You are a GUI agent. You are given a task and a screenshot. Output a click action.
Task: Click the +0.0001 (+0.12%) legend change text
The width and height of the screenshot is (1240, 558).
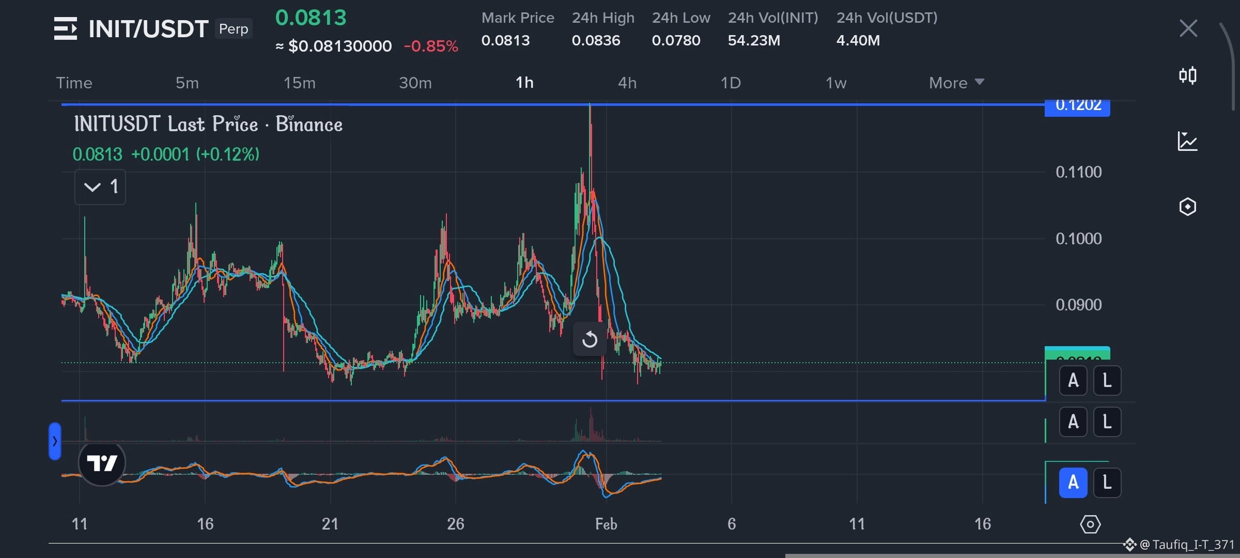point(195,154)
